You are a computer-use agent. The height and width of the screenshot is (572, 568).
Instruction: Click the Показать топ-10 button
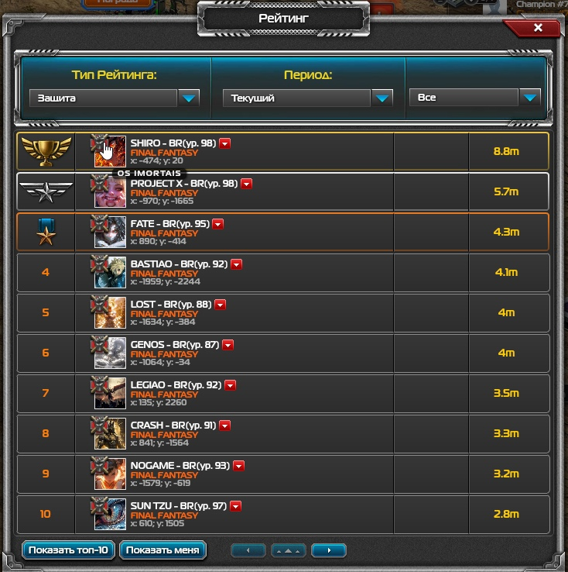coord(68,550)
